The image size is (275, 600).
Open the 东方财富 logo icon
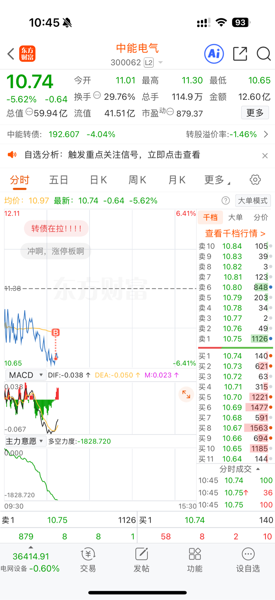tap(27, 54)
